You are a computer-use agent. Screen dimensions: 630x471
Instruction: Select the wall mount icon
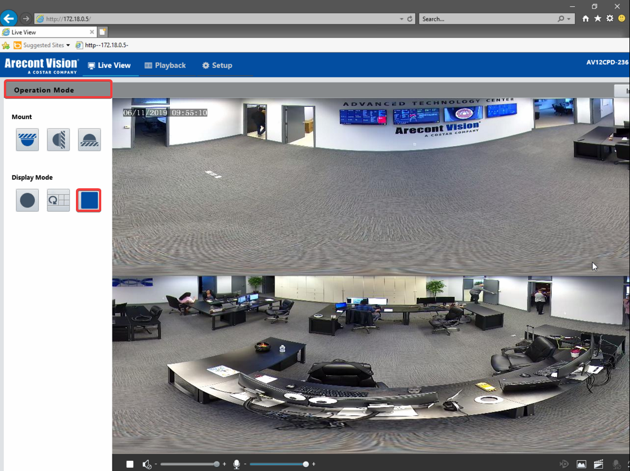[x=58, y=139]
